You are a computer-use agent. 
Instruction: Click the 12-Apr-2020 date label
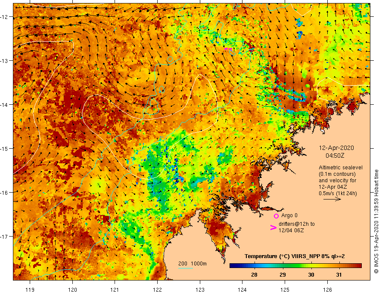(x=336, y=148)
